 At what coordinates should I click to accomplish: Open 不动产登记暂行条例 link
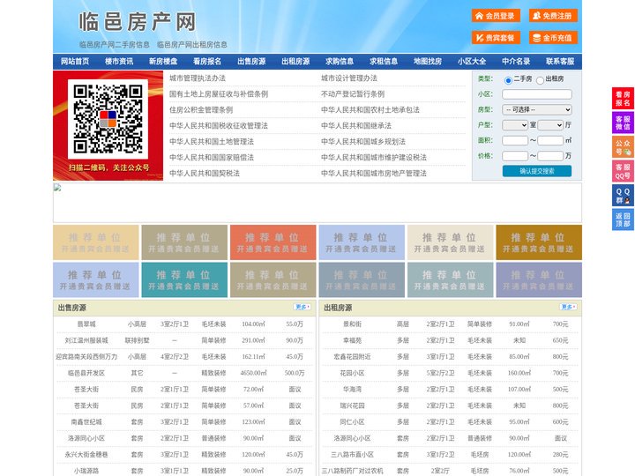click(353, 94)
